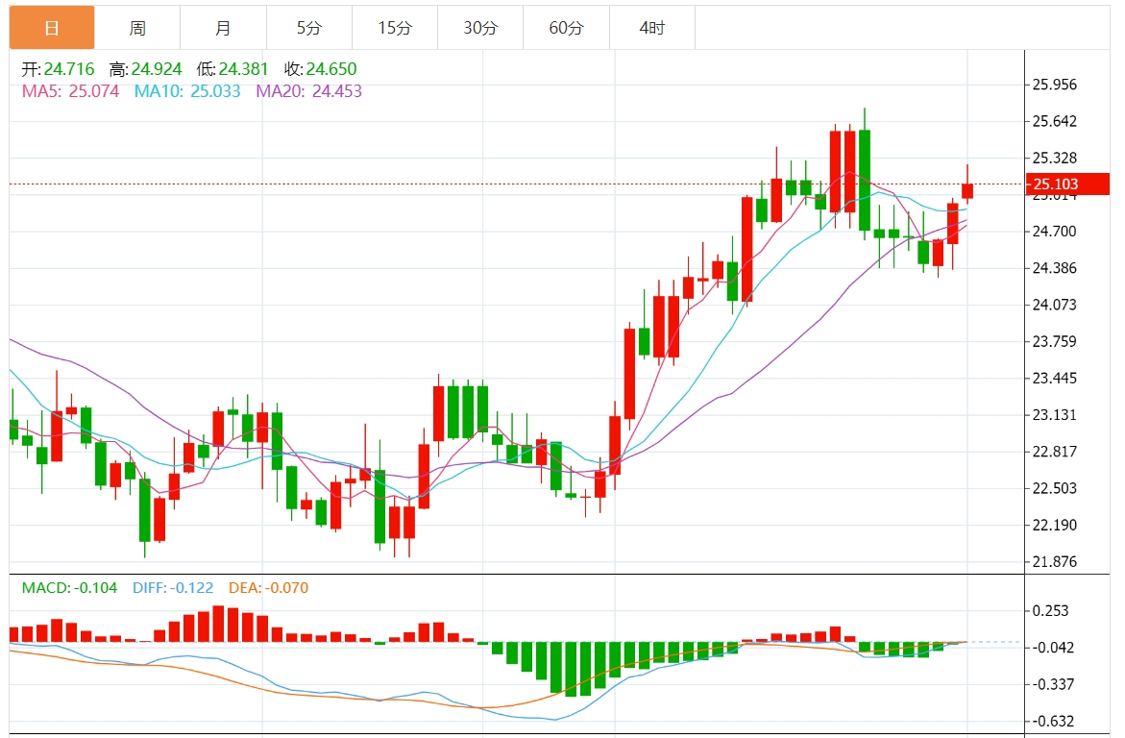Click the 25.642 price axis label
Viewport: 1125px width, 738px height.
1054,121
